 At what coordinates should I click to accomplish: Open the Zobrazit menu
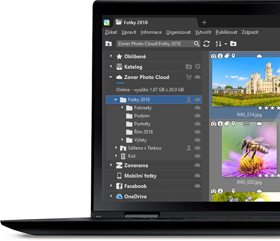click(250, 32)
